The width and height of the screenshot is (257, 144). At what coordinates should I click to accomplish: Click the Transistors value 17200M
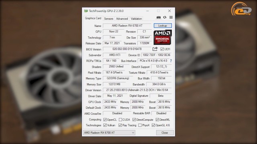[x=145, y=43]
